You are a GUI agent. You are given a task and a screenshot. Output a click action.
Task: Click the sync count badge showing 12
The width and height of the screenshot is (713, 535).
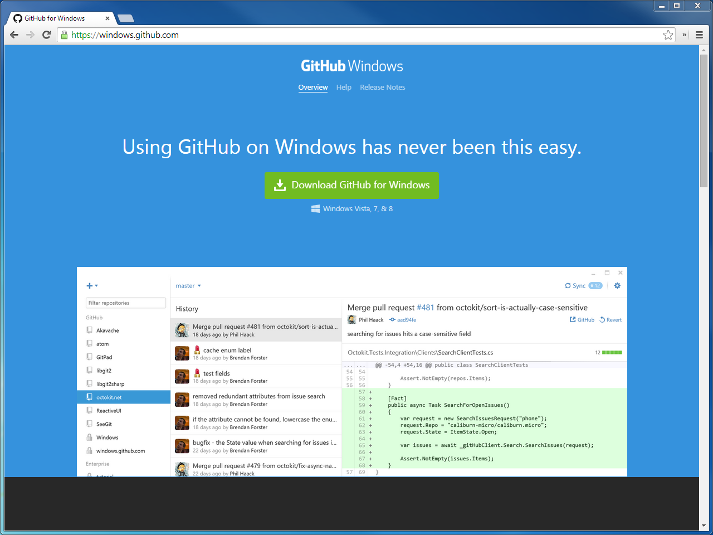[x=595, y=286]
